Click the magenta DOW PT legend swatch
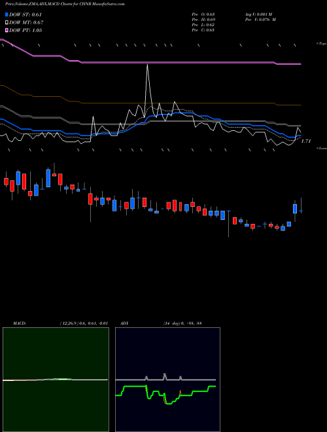327x432 pixels. [7, 30]
